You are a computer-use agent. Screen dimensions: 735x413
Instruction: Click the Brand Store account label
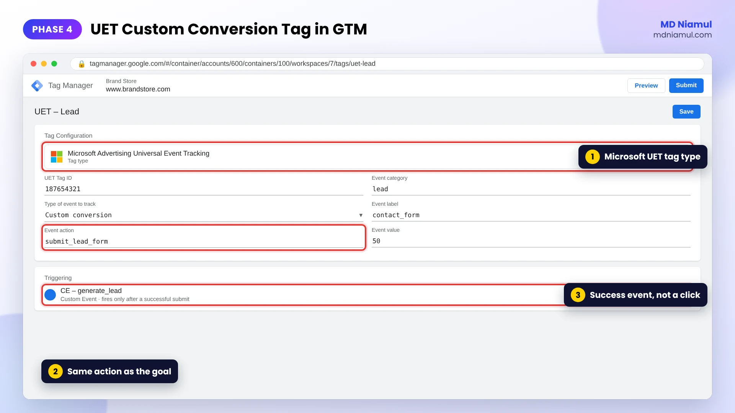pyautogui.click(x=121, y=81)
